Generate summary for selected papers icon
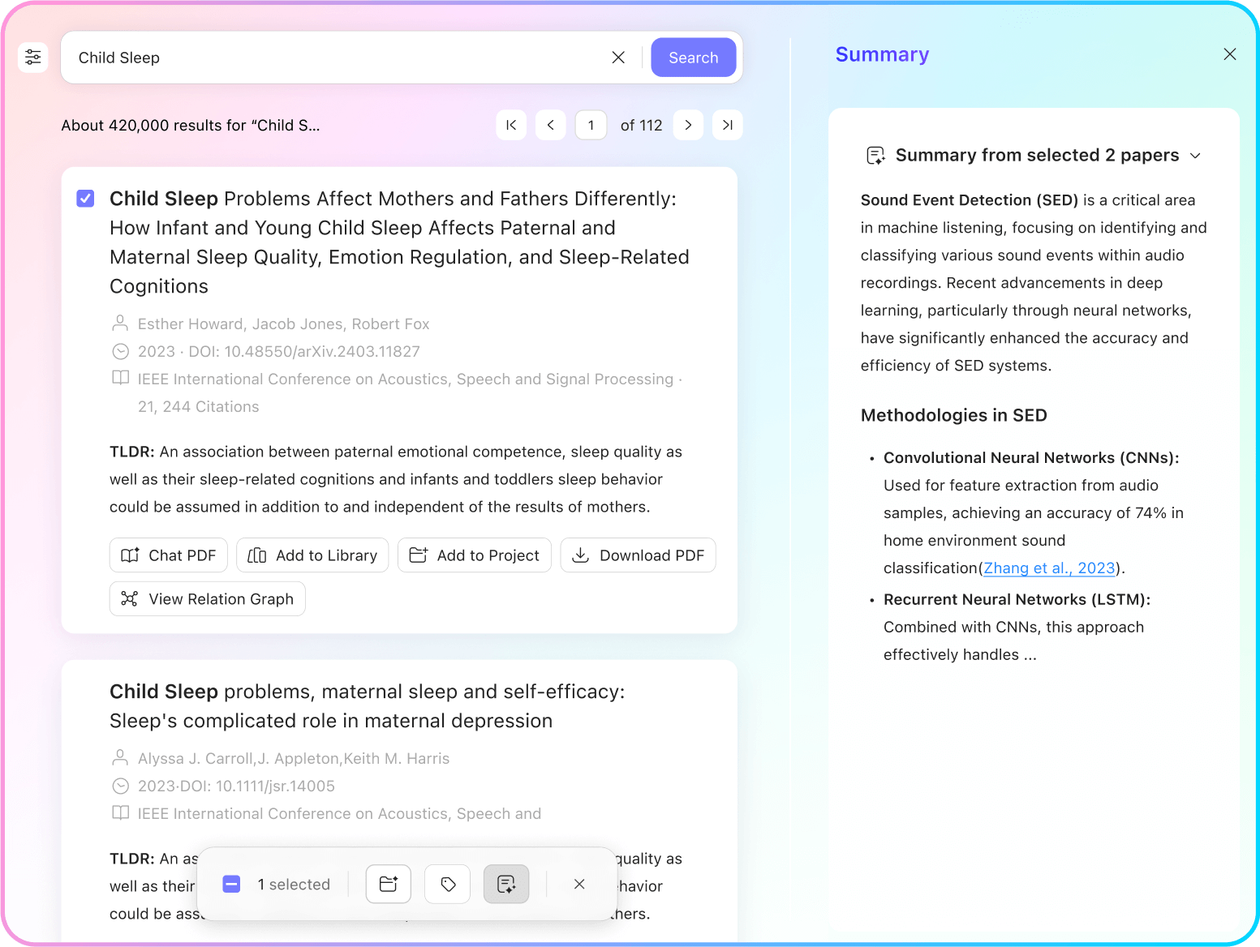1260x947 pixels. pos(506,884)
